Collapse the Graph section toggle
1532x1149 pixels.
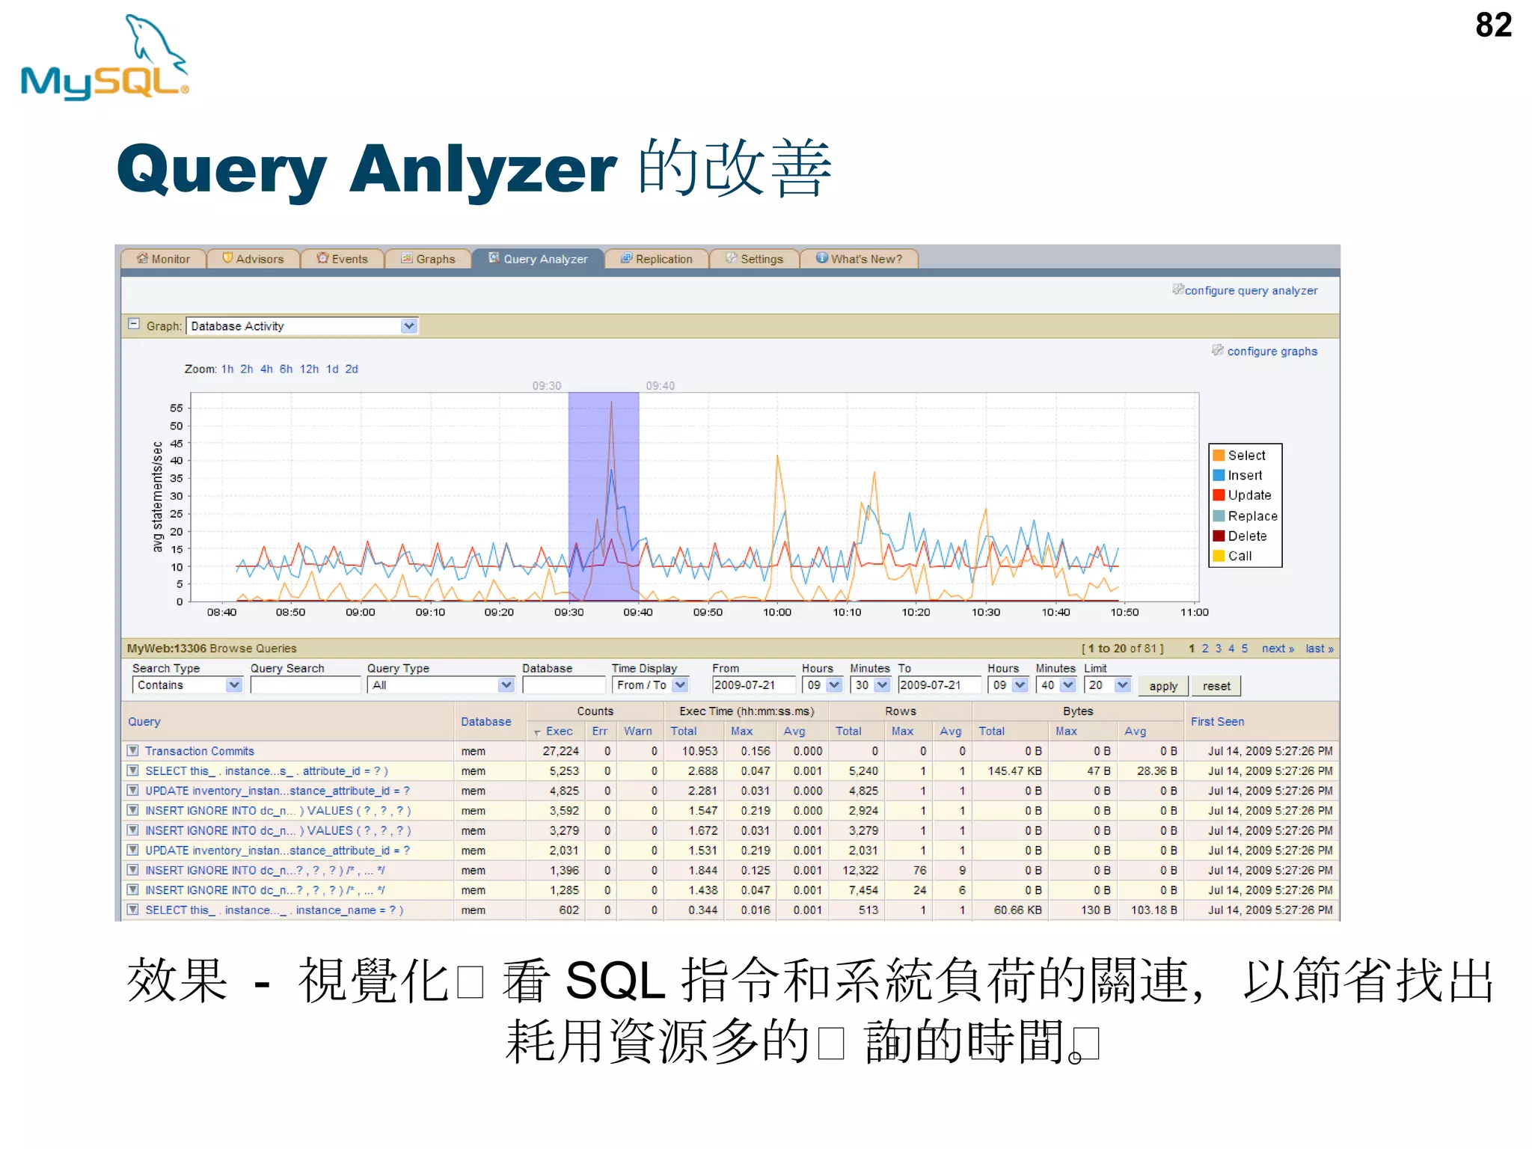pyautogui.click(x=134, y=325)
